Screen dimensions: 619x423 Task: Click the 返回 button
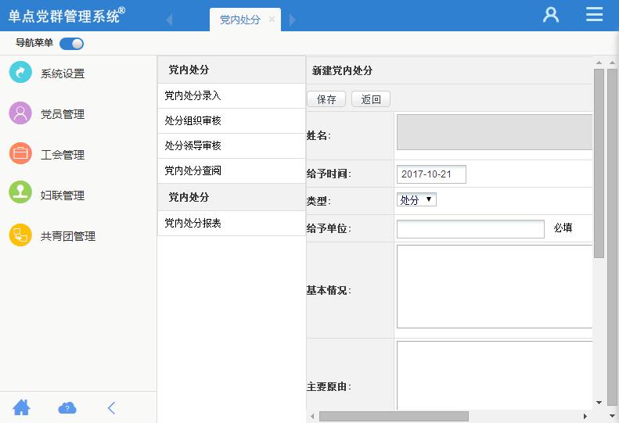(371, 99)
